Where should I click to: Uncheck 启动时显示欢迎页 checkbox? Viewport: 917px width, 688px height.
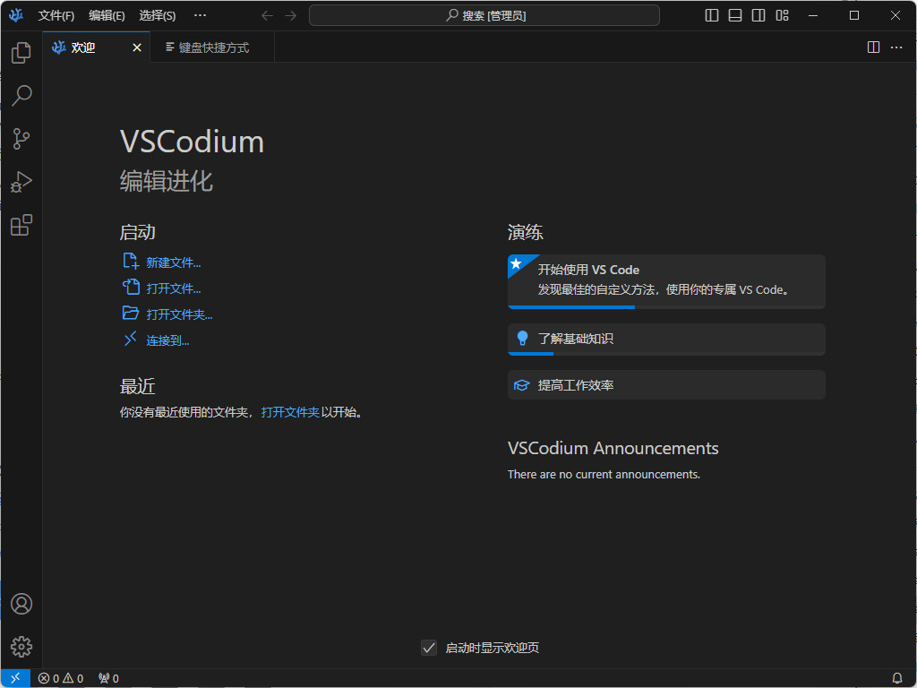(x=429, y=648)
